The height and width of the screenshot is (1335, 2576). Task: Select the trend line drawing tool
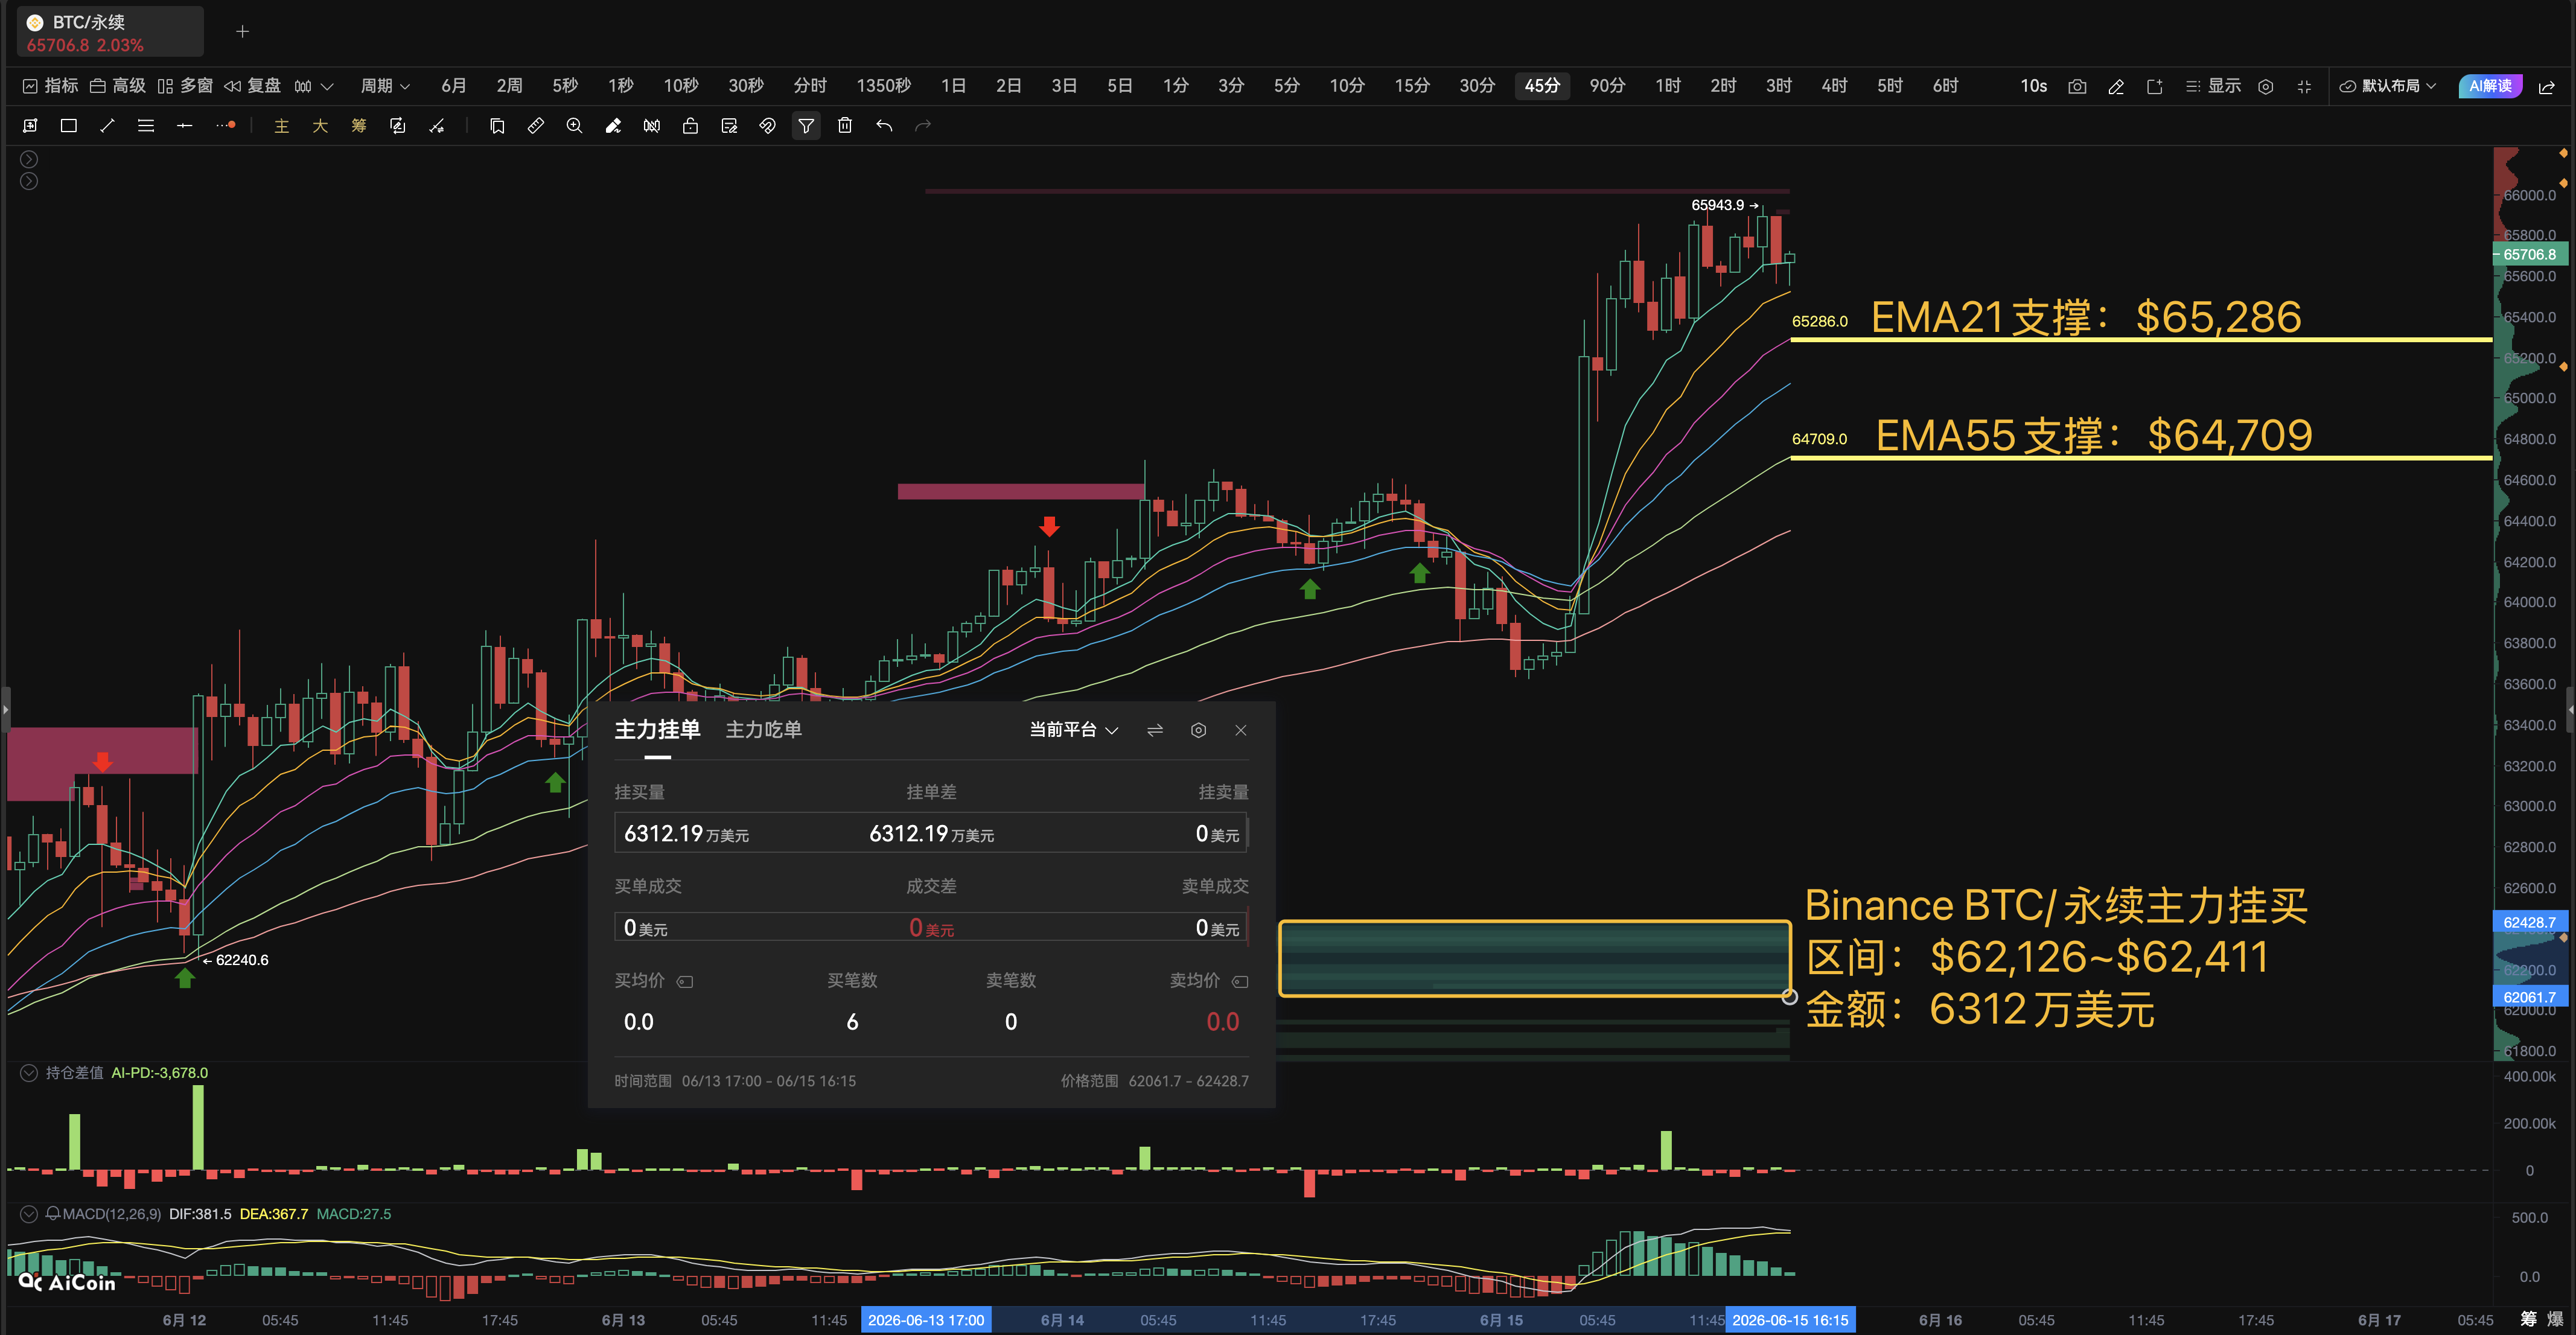click(107, 126)
